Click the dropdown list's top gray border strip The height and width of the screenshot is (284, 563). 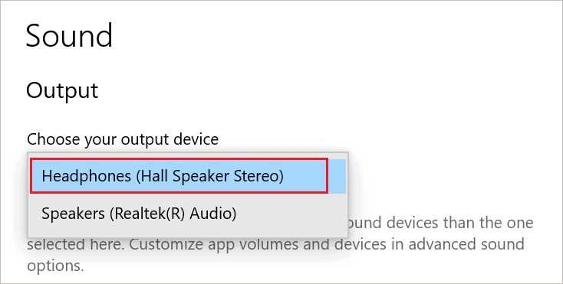[x=188, y=155]
